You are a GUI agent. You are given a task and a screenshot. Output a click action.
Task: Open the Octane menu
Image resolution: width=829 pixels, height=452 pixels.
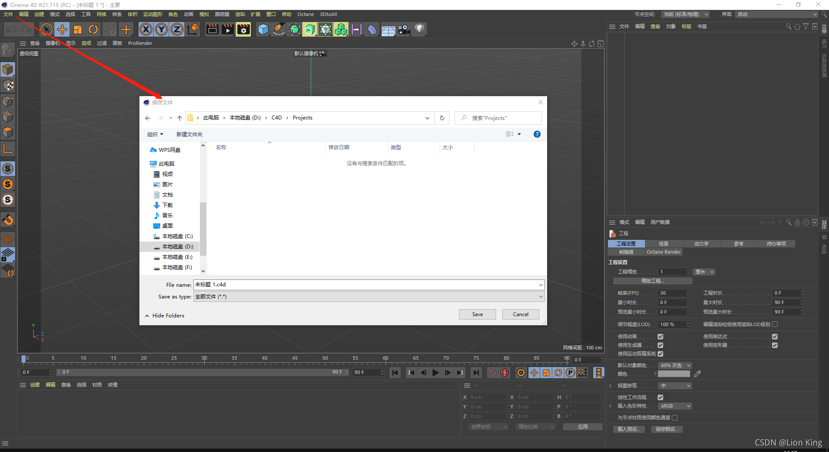pyautogui.click(x=305, y=14)
